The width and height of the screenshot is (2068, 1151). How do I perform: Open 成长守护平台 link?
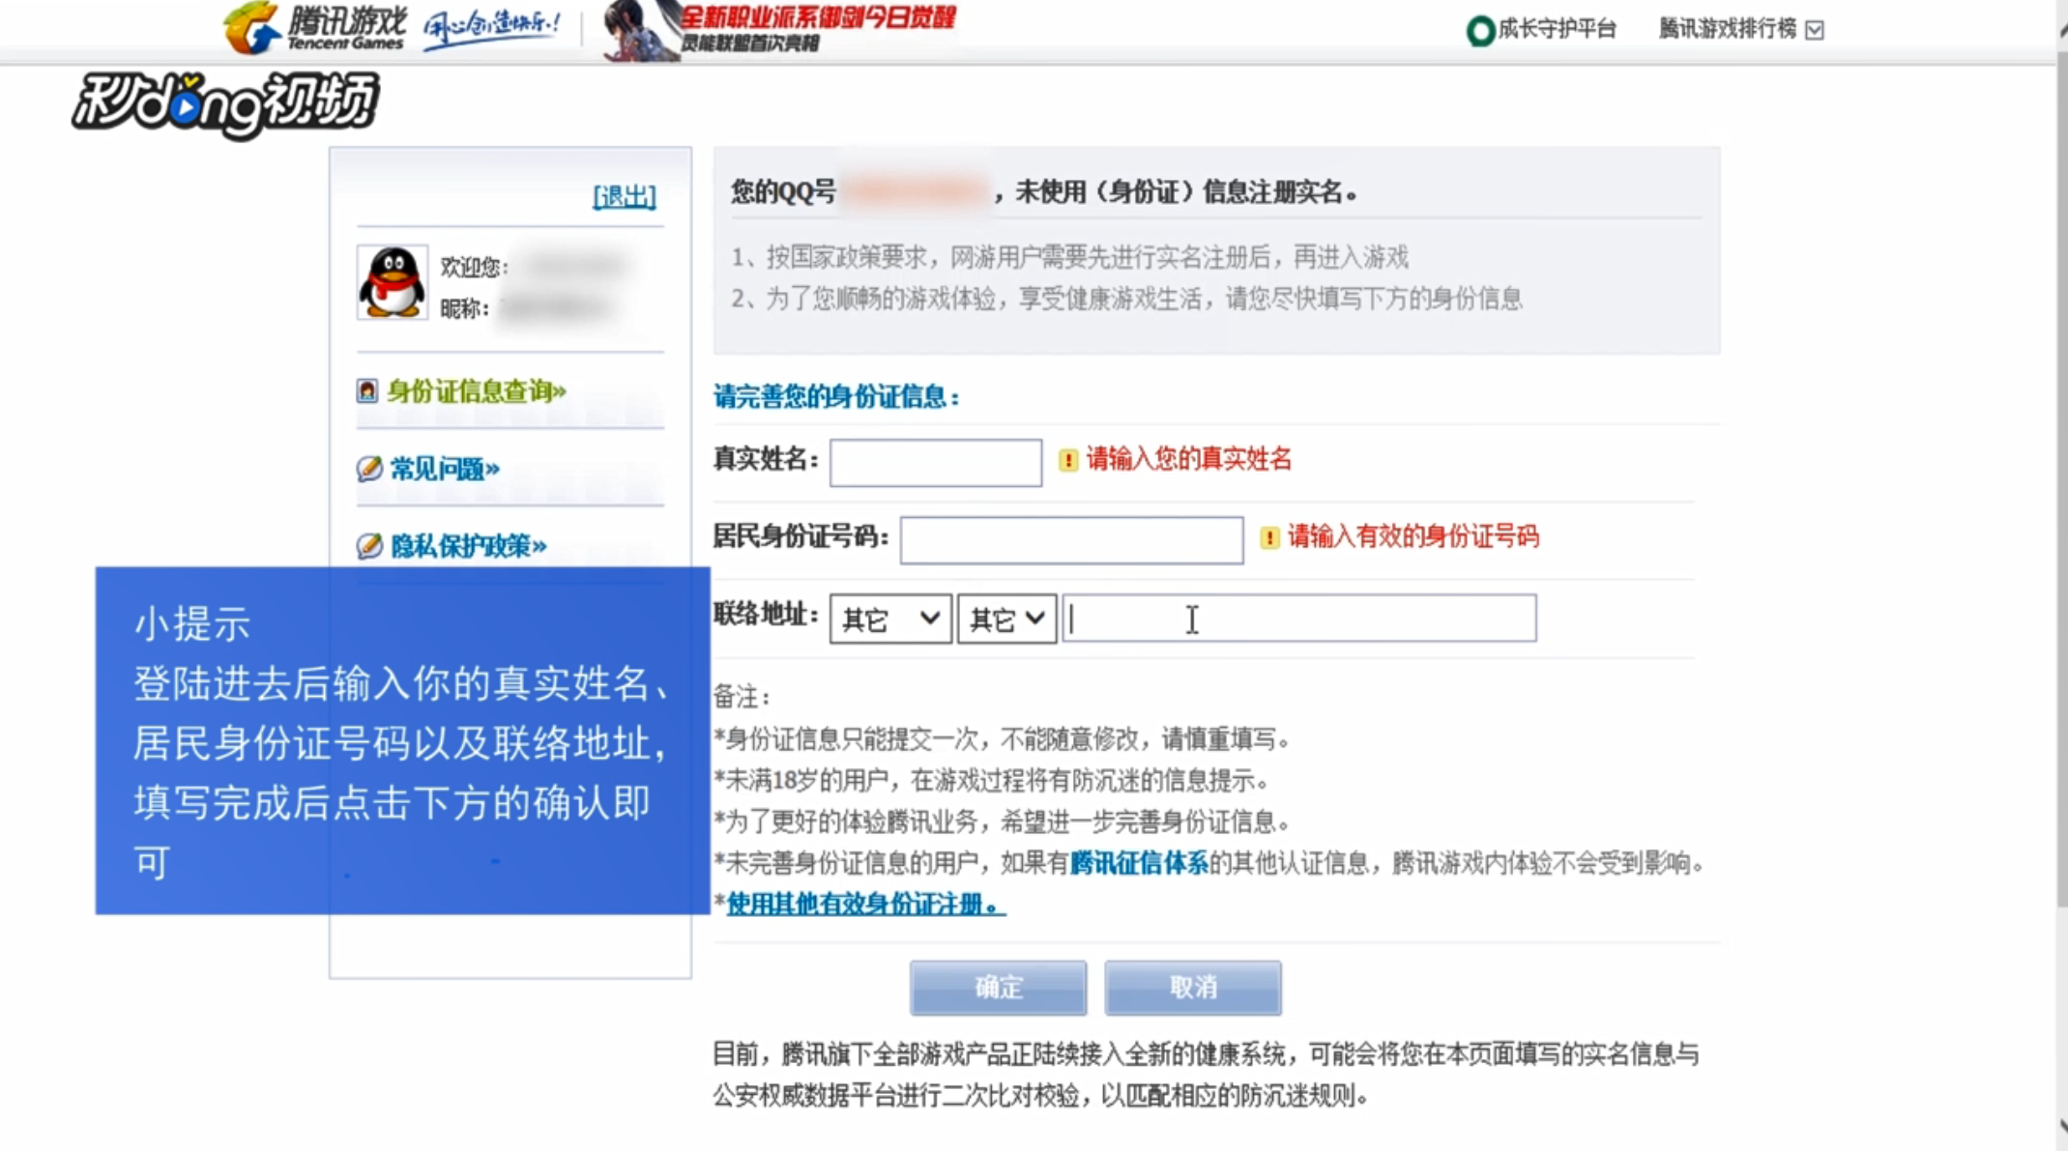1557,29
